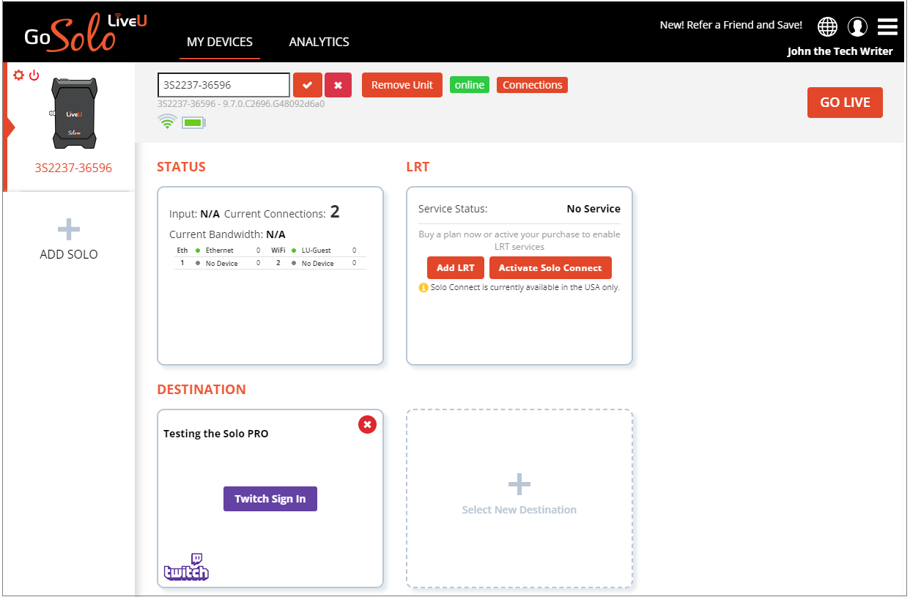
Task: Click the Testing the Solo PRO title
Action: click(216, 434)
